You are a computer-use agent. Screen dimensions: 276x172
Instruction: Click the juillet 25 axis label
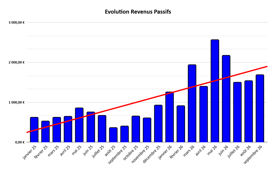98,152
